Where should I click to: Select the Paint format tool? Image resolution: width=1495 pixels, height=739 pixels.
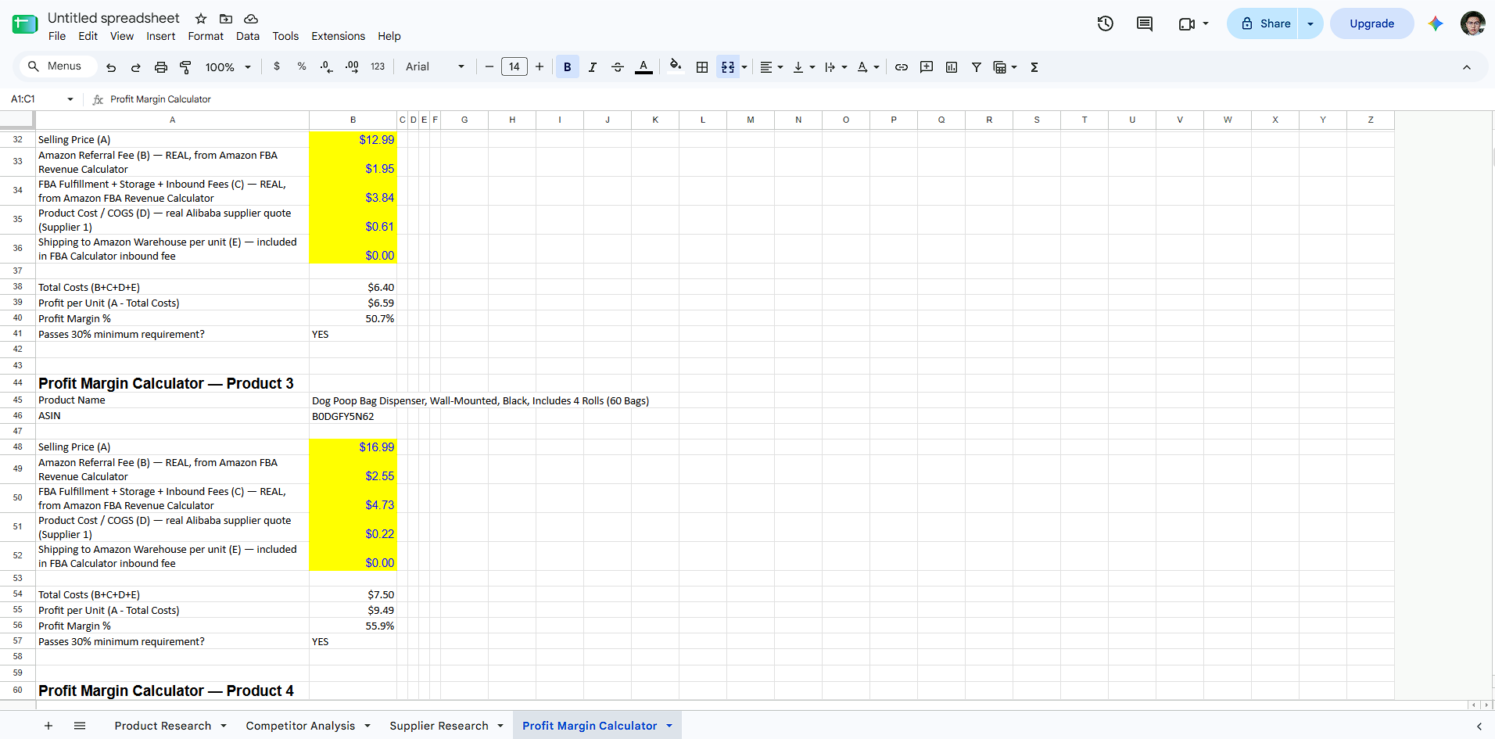[185, 67]
